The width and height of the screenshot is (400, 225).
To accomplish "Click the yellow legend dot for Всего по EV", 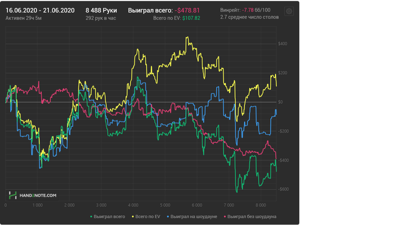I will (x=133, y=216).
